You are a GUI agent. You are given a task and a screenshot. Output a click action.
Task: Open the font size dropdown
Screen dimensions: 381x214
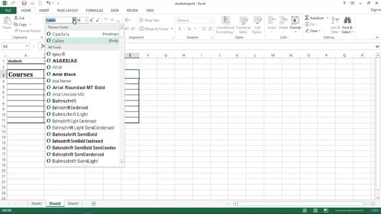click(x=86, y=20)
